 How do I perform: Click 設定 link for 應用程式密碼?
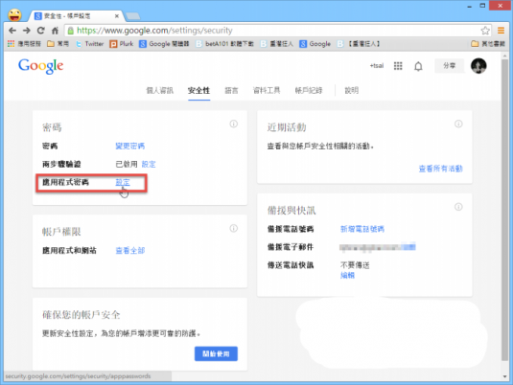[x=123, y=182]
